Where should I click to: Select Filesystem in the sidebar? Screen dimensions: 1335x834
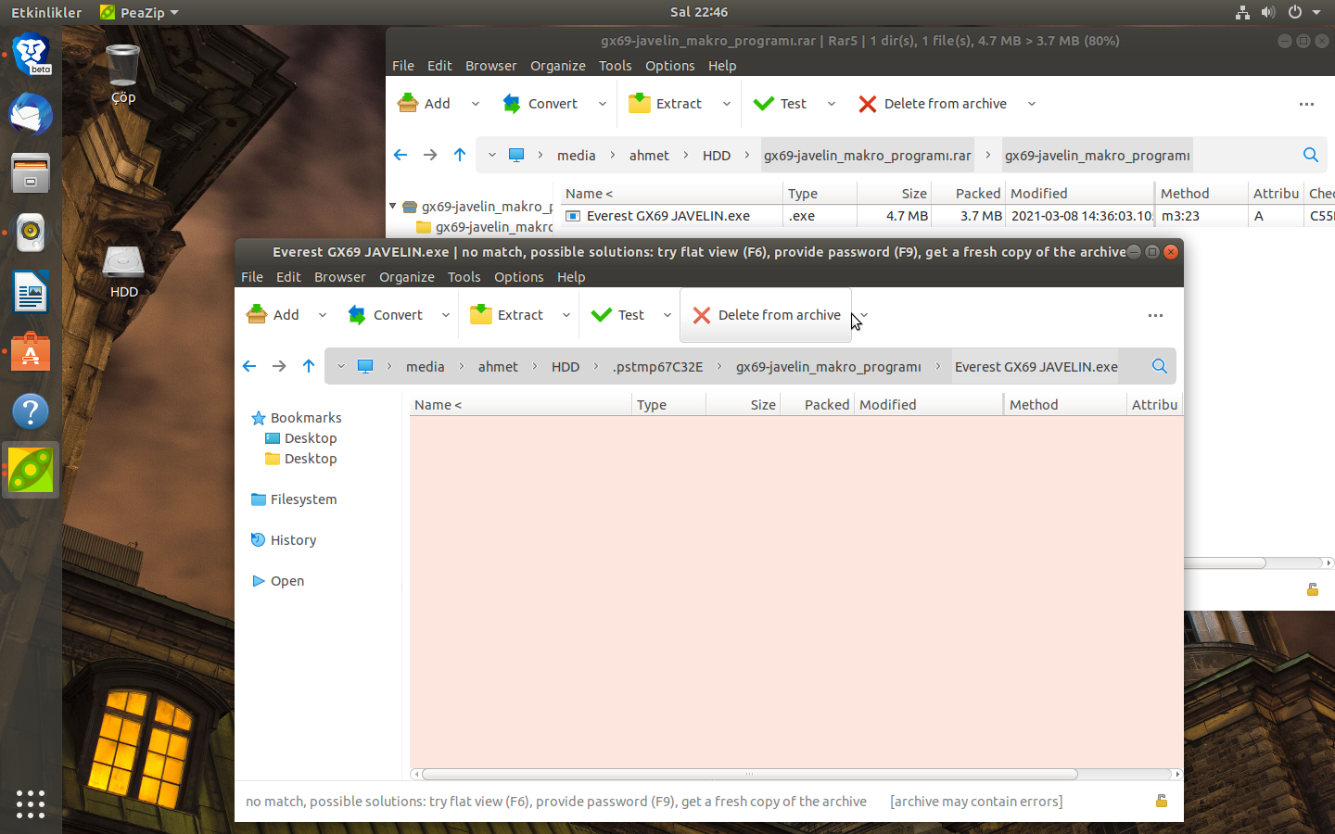tap(303, 499)
